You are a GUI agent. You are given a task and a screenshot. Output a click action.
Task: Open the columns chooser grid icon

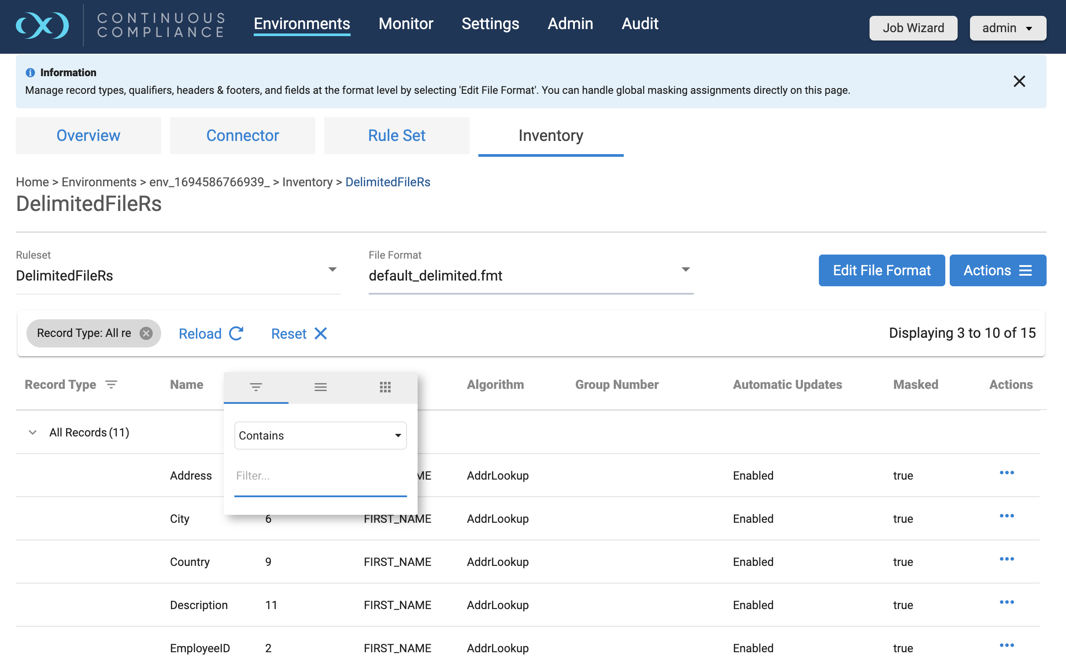[385, 387]
